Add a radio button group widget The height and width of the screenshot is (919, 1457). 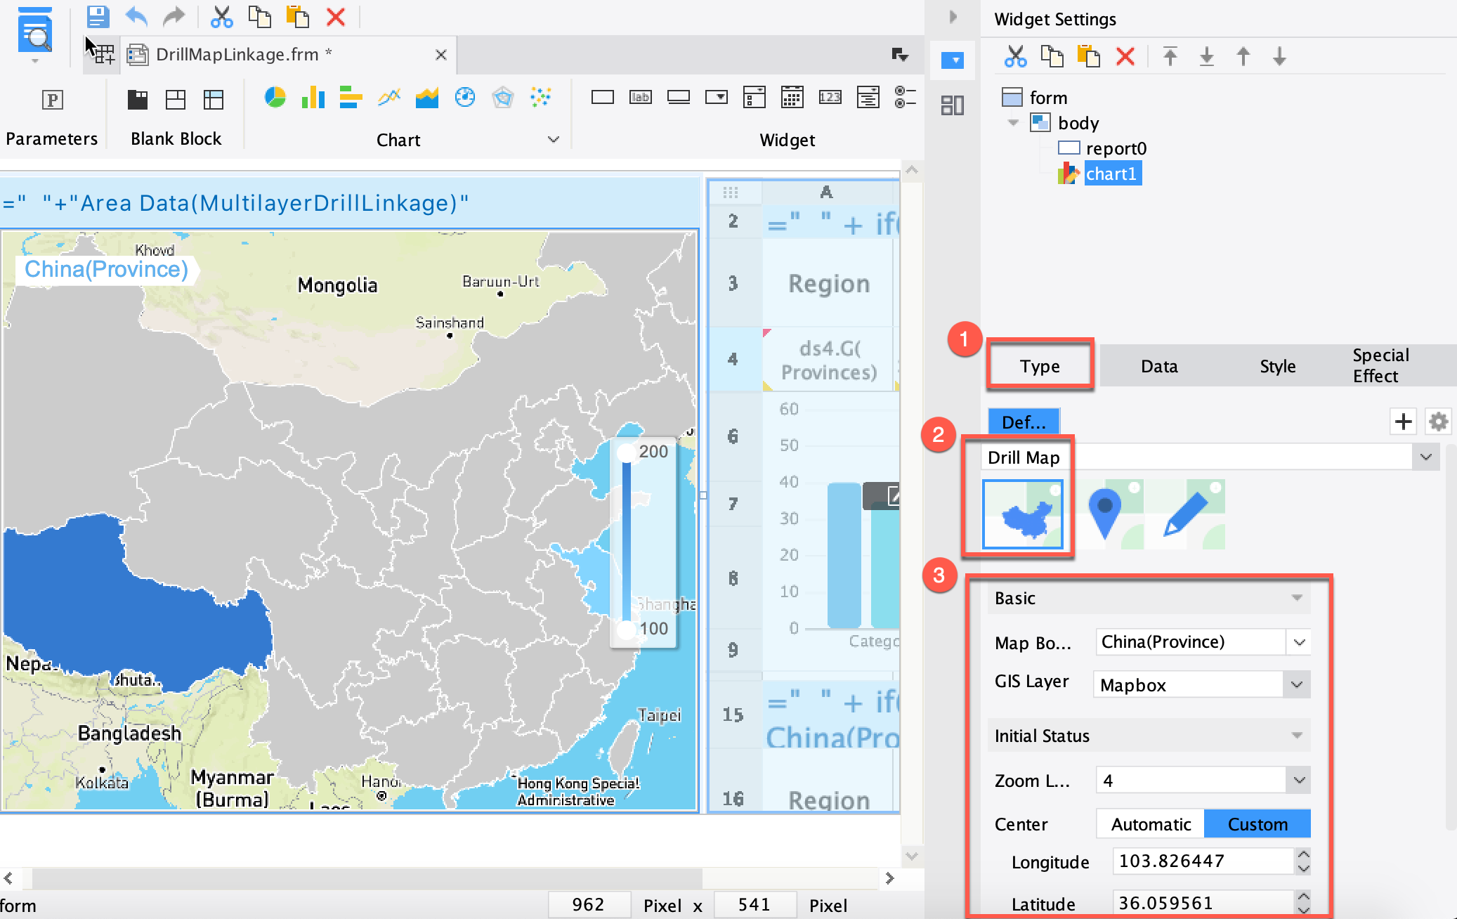pos(905,97)
